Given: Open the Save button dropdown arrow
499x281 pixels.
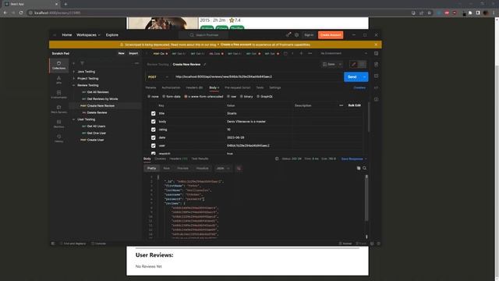Looking at the screenshot, I should 340,64.
